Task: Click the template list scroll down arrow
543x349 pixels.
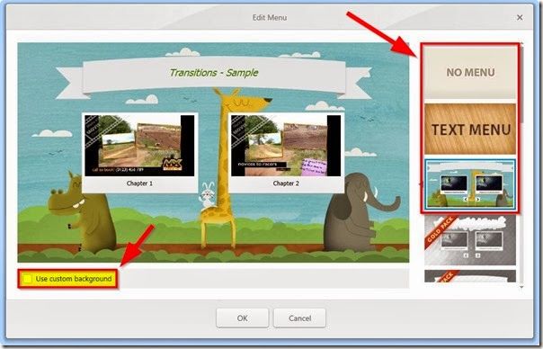Action: point(521,287)
